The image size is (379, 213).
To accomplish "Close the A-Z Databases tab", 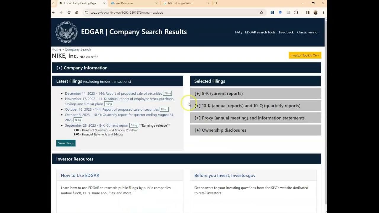I will coord(156,3).
